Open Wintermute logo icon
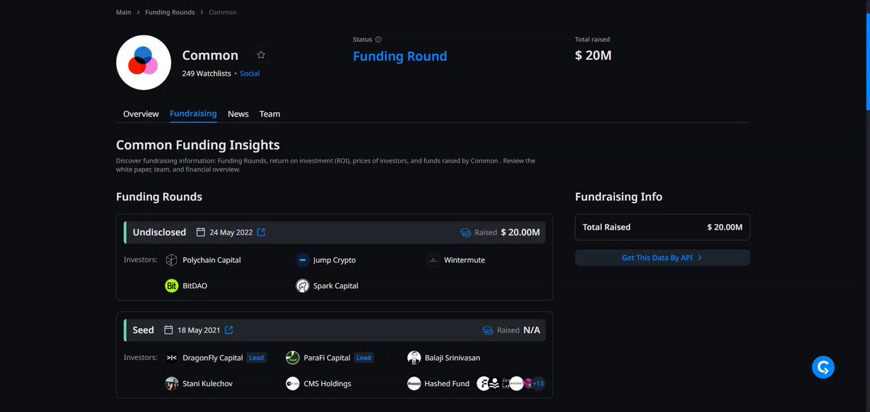 [433, 260]
